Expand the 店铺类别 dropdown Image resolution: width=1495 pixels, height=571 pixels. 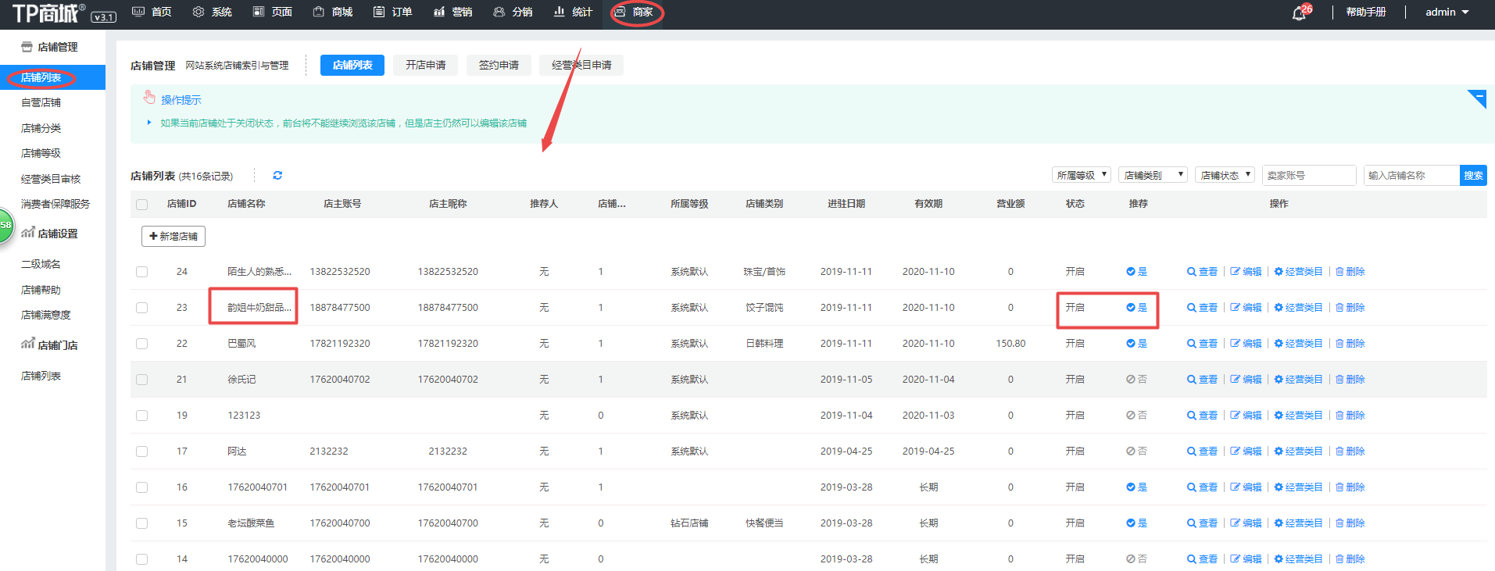point(1153,175)
